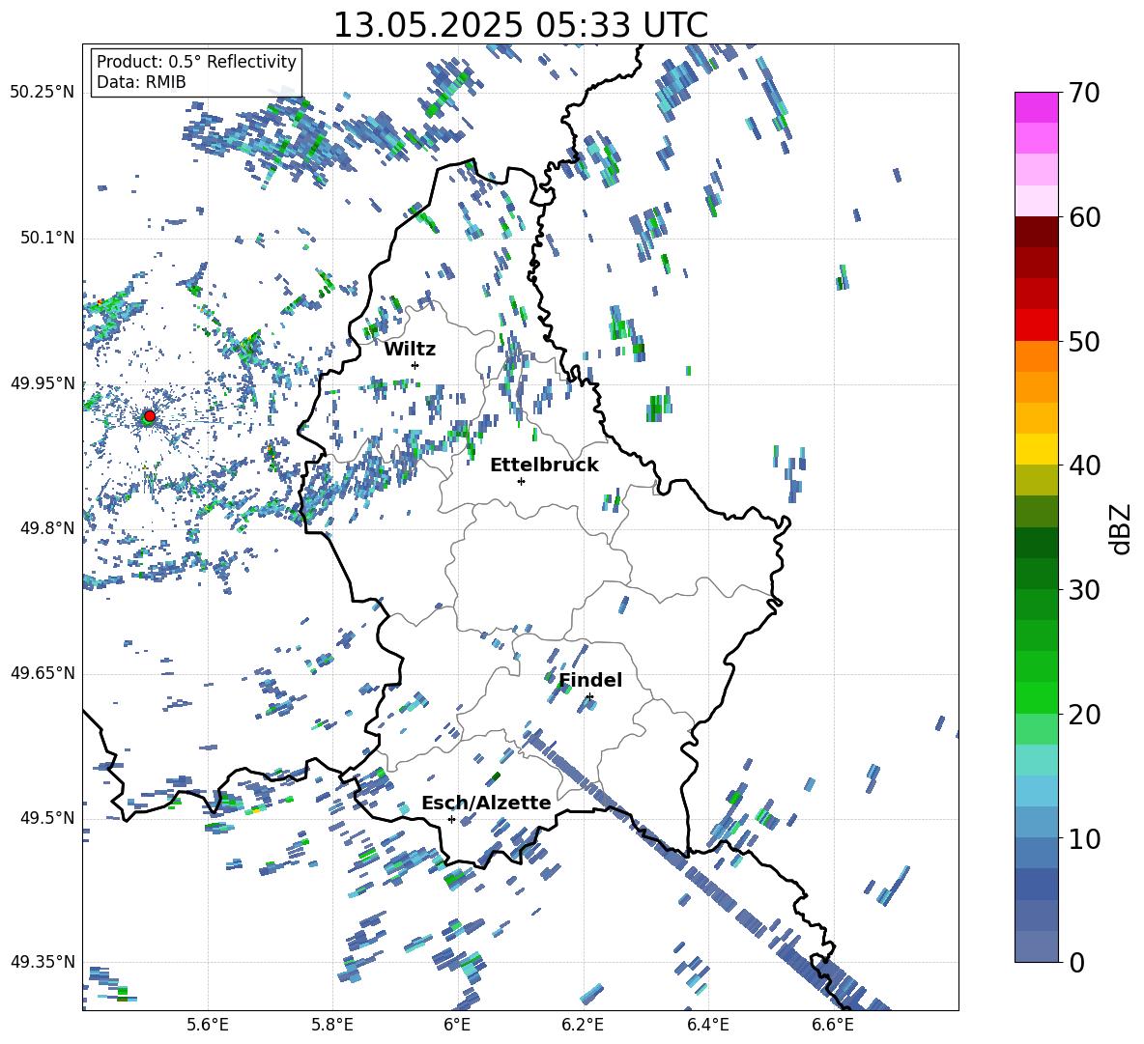Click the 'Product: 0.5° Reflectivity' legend text
Screen dimensions: 1144x1044
(x=196, y=61)
